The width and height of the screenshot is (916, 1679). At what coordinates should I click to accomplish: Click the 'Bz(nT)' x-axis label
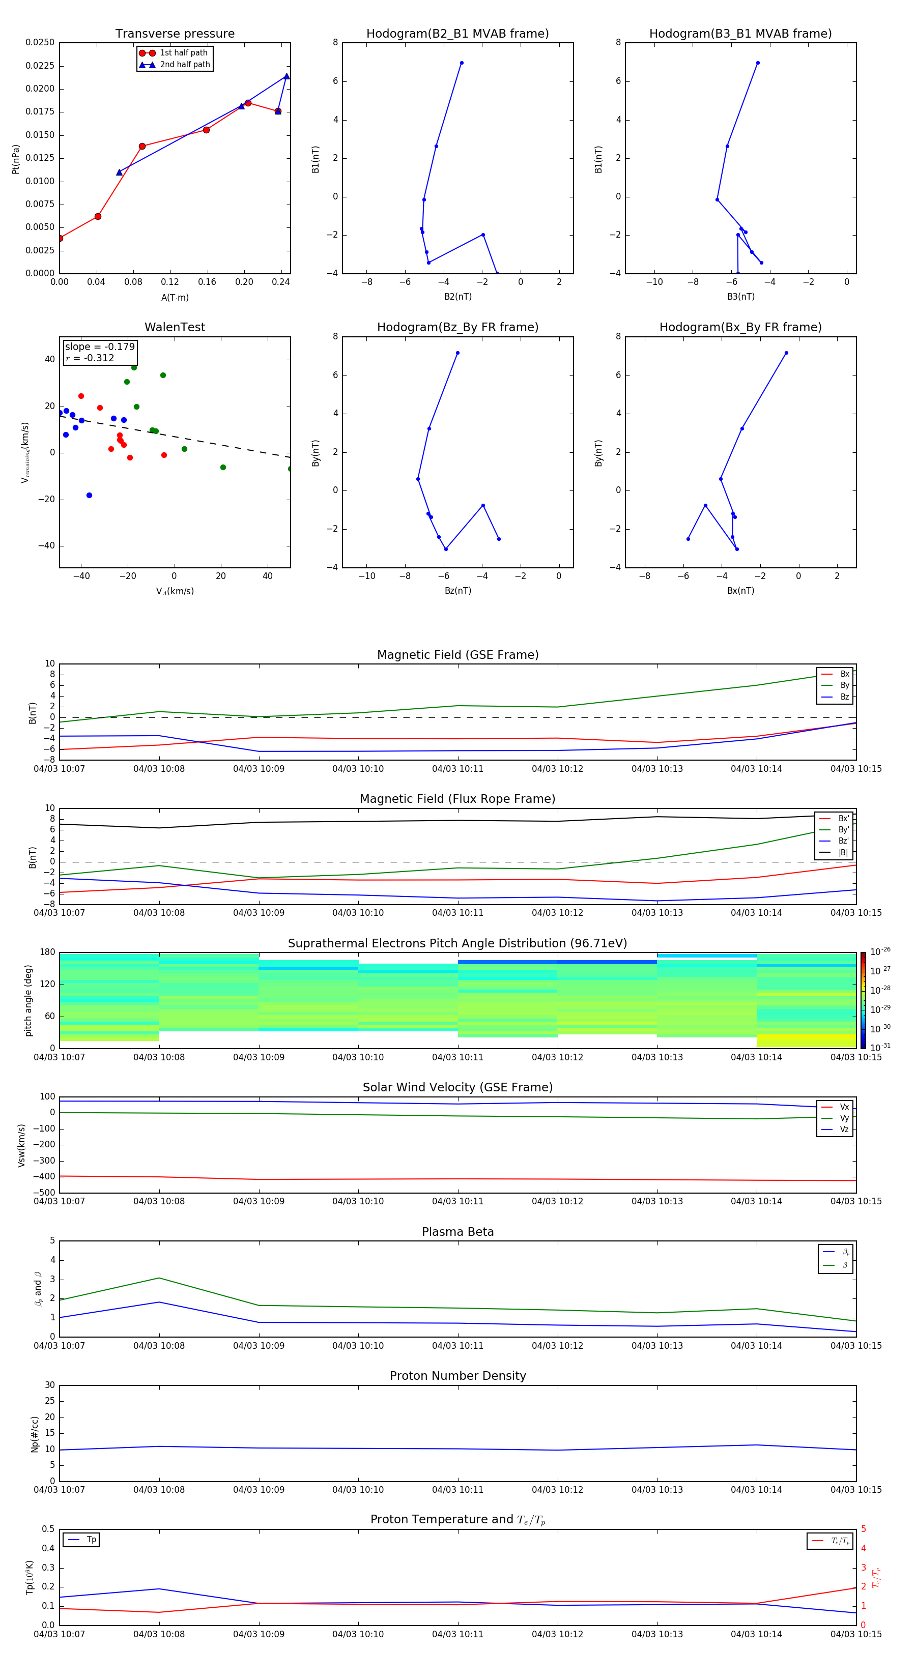[457, 591]
